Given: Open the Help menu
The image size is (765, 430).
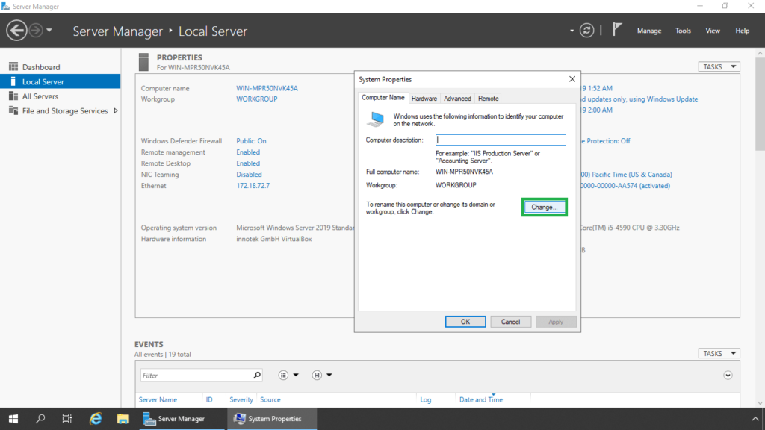Looking at the screenshot, I should (x=742, y=31).
